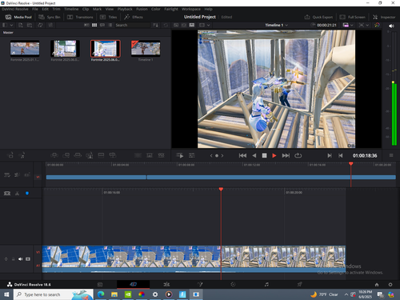Image resolution: width=400 pixels, height=300 pixels.
Task: Open the Mark menu
Action: [x=97, y=9]
